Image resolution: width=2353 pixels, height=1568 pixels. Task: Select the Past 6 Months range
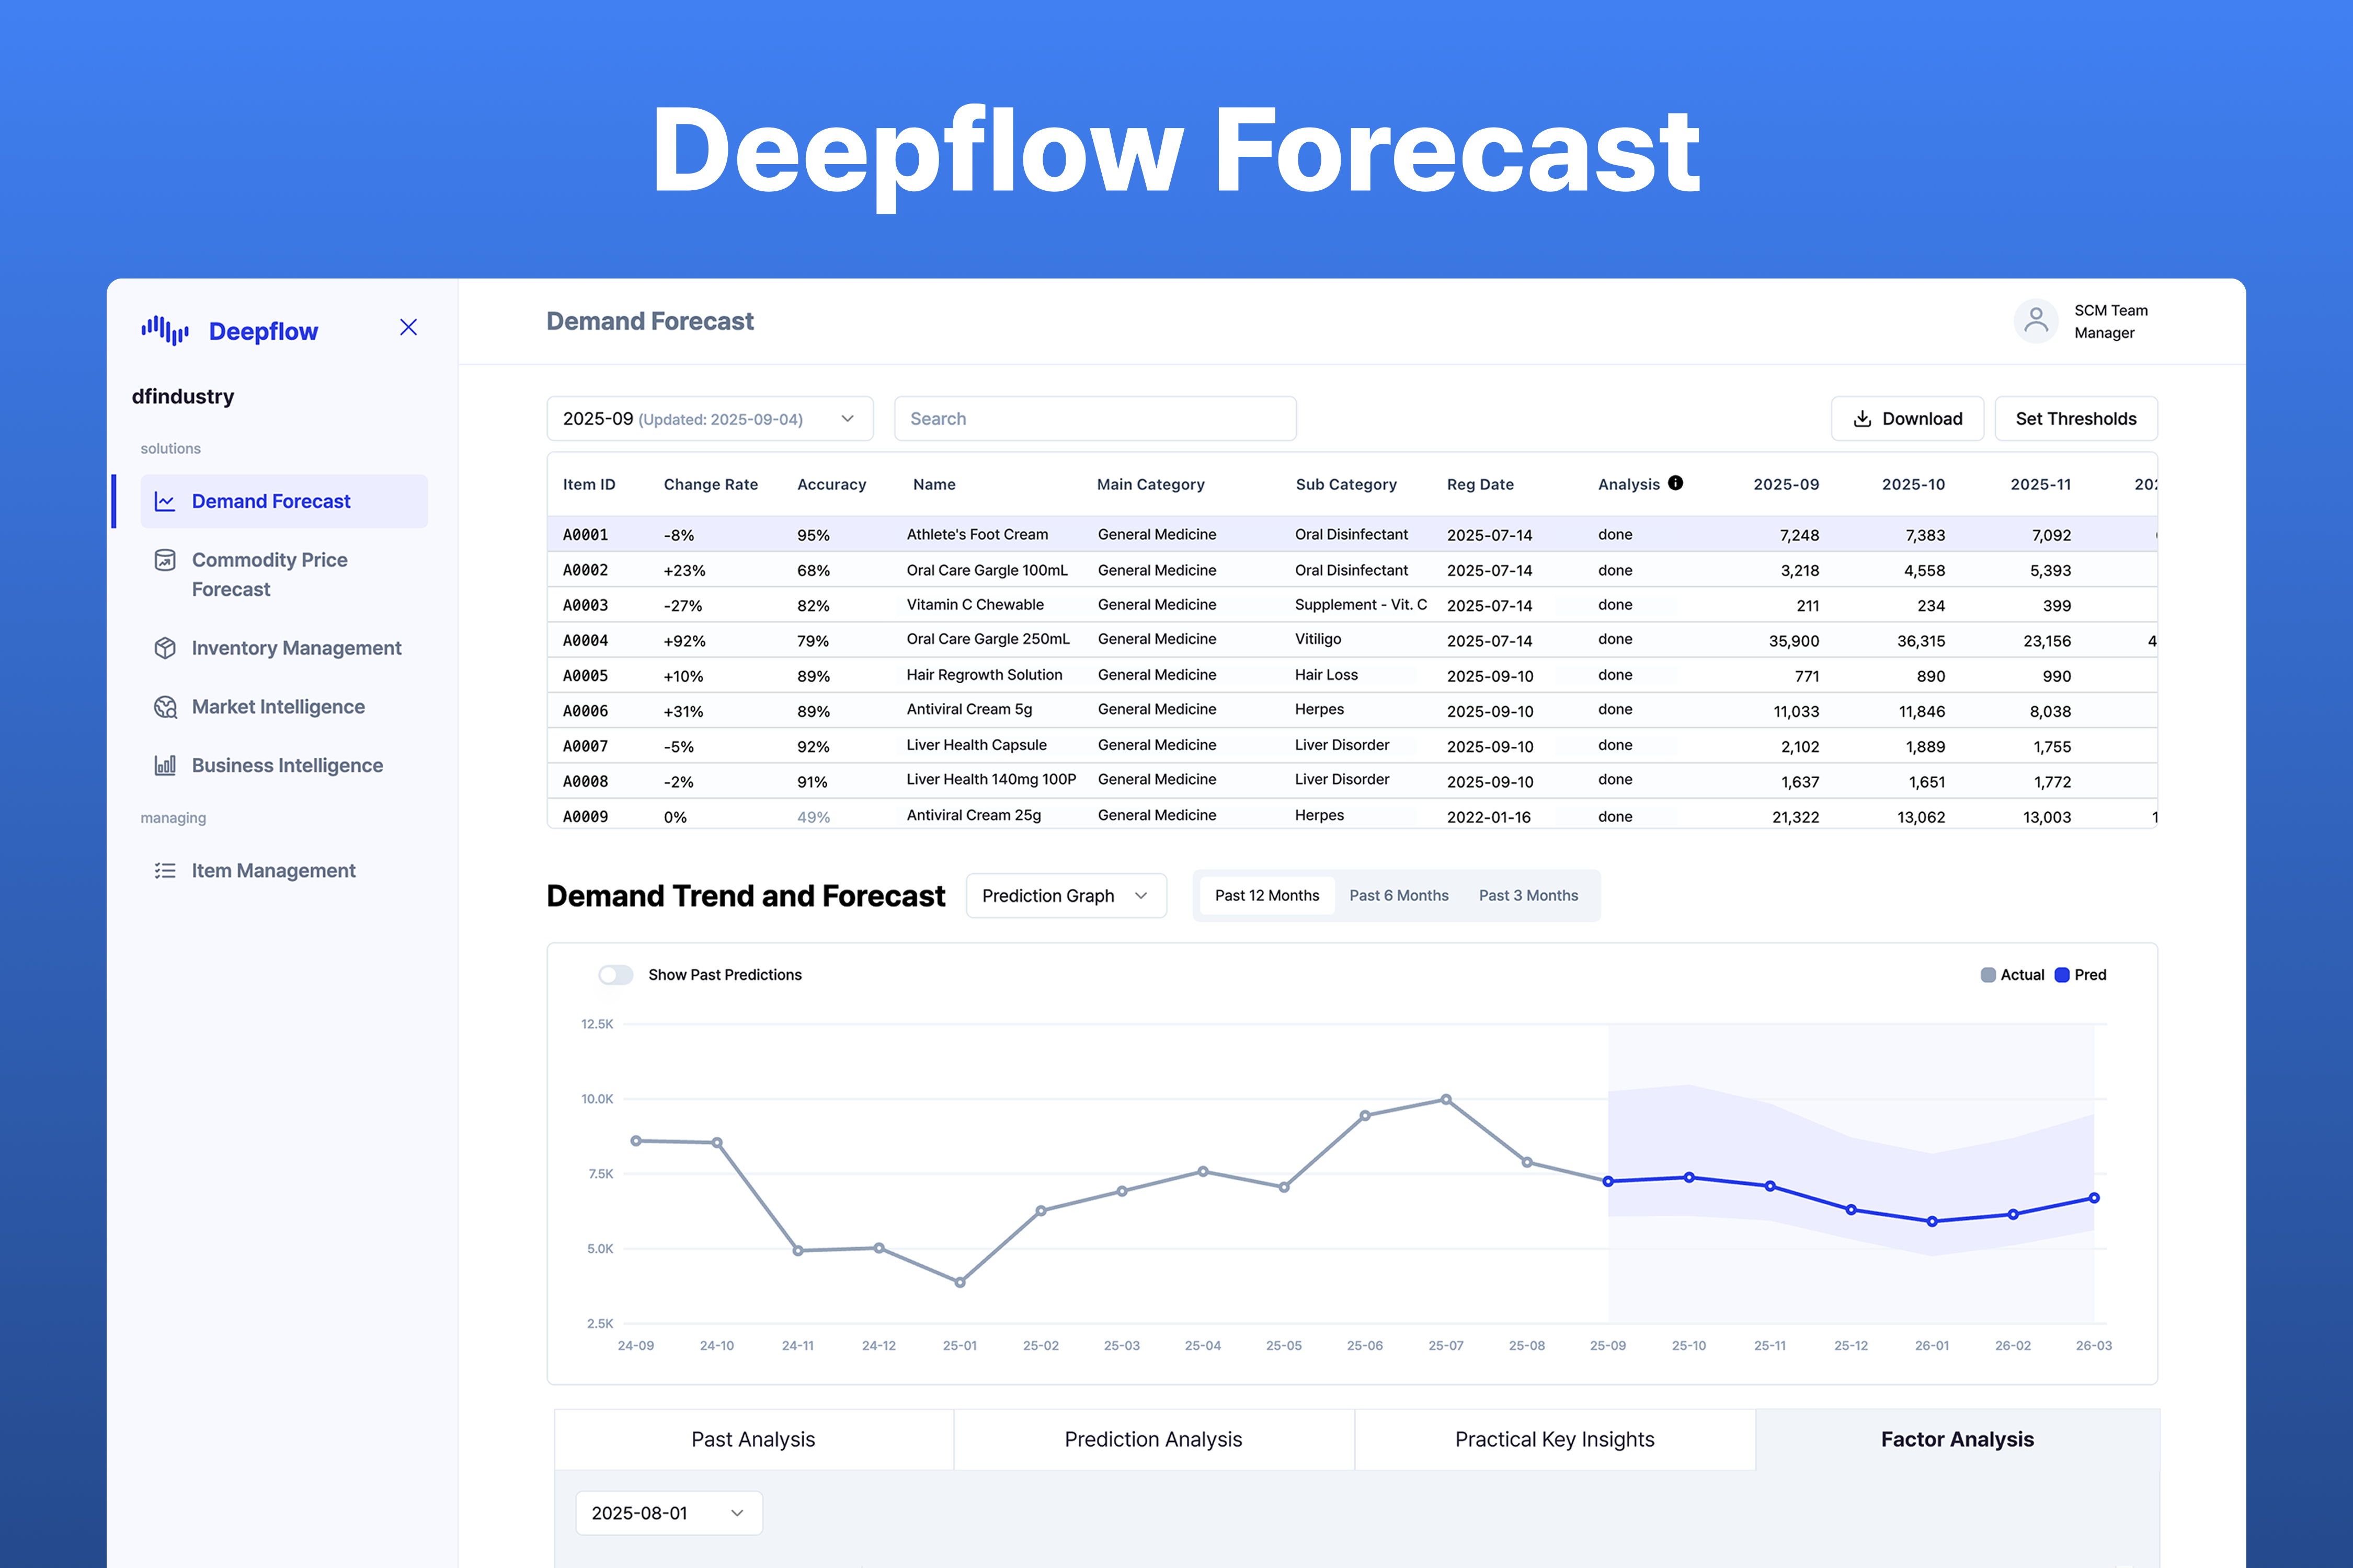[1399, 896]
